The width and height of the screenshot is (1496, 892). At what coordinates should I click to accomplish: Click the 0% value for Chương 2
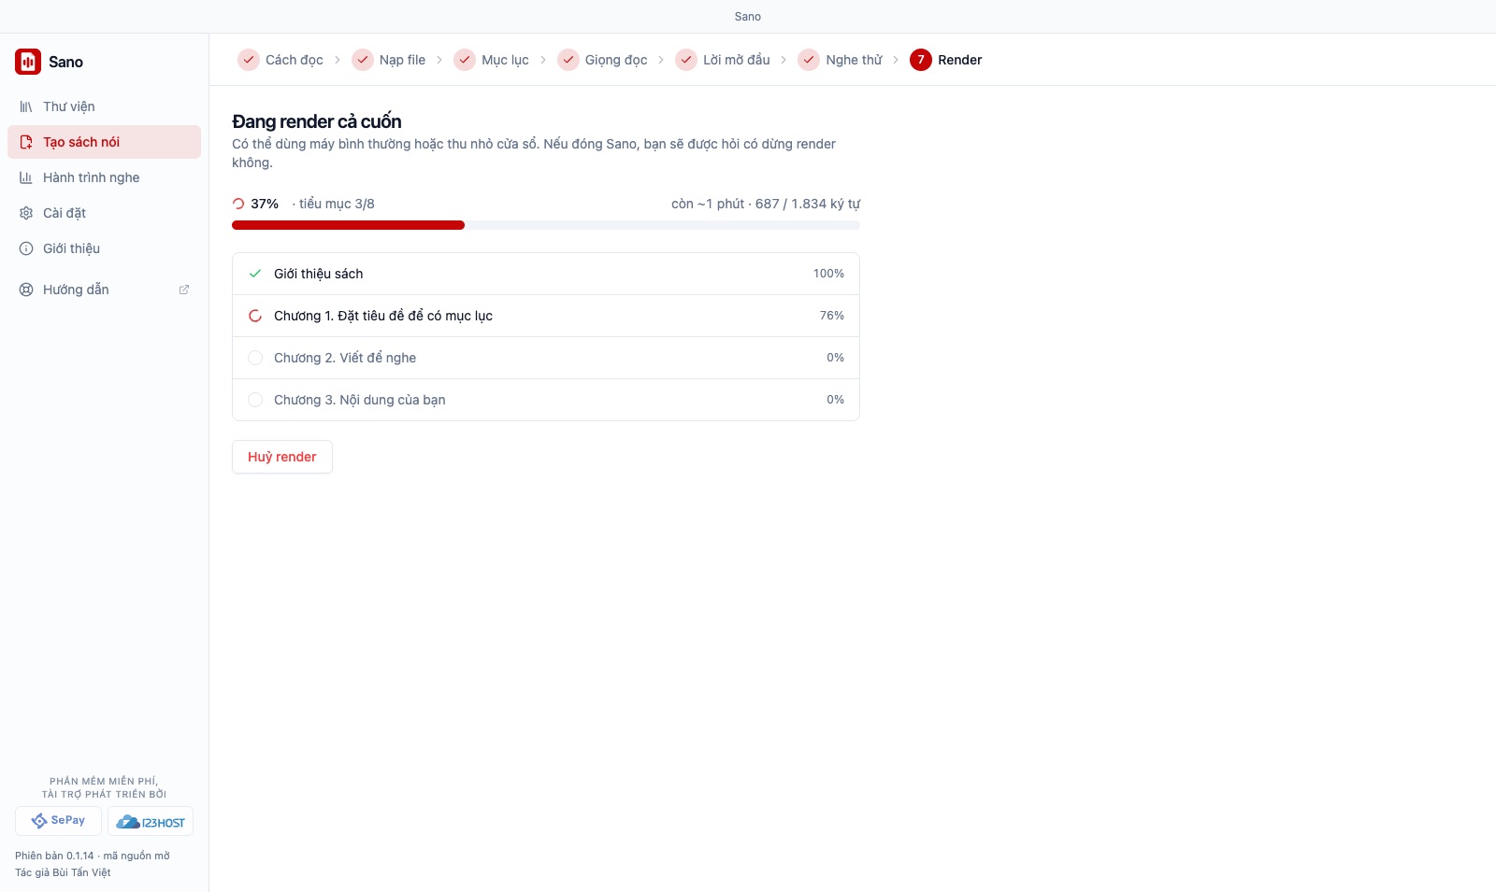(835, 358)
